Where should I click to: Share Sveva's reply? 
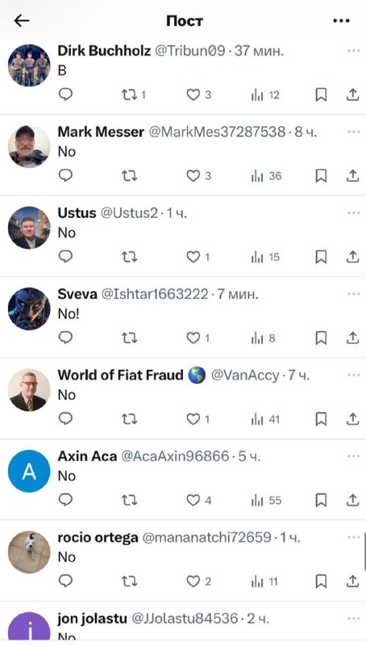click(x=352, y=338)
